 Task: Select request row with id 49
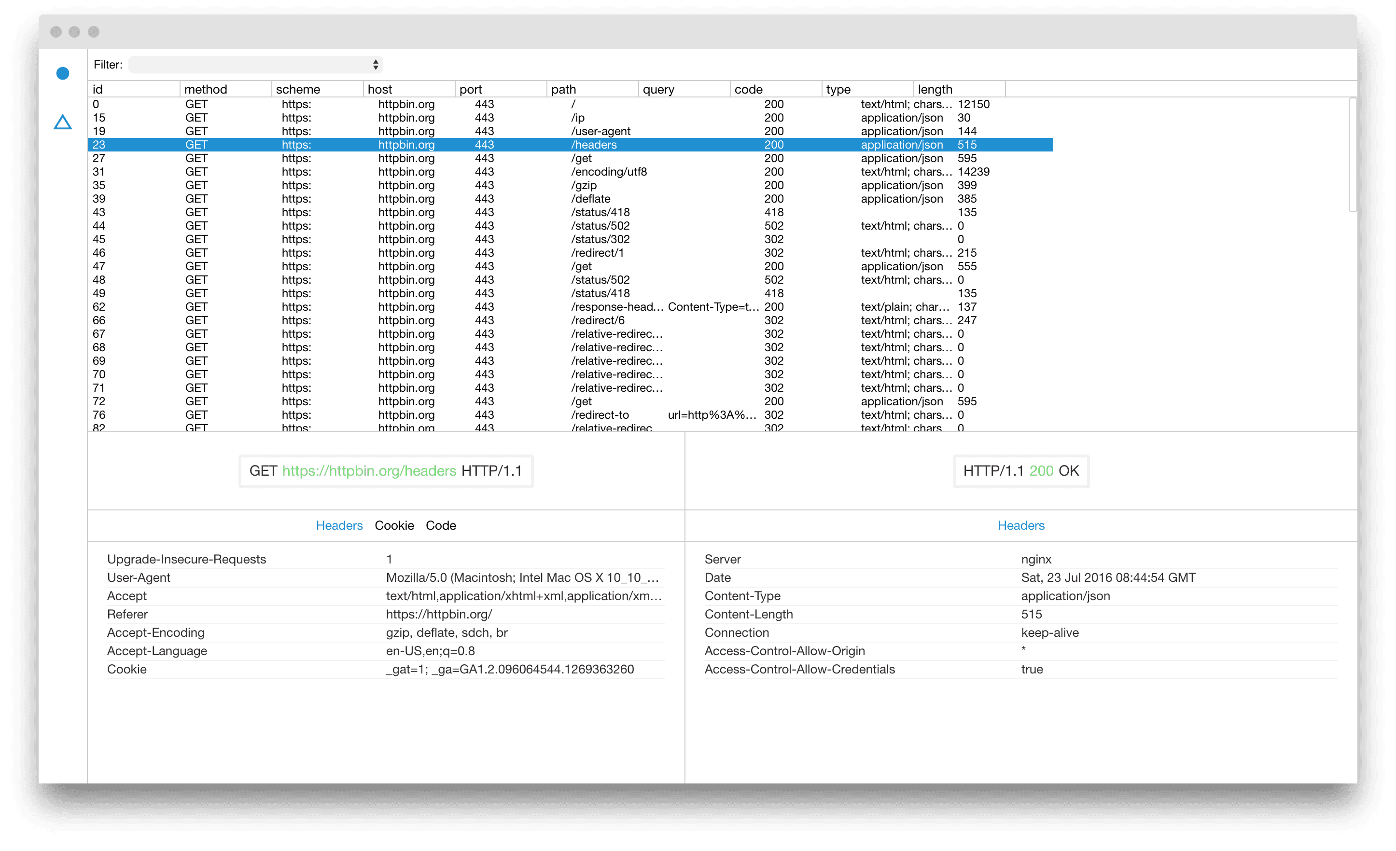(x=571, y=293)
